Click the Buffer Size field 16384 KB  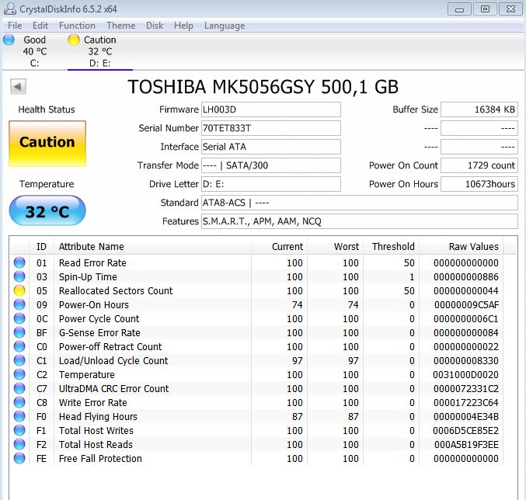tap(479, 109)
